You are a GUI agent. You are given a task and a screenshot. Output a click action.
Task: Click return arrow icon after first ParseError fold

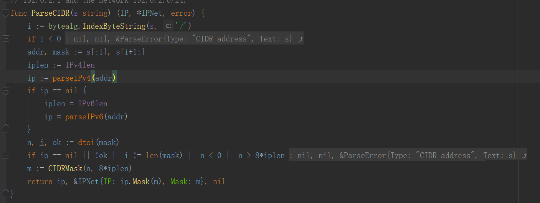(x=299, y=39)
